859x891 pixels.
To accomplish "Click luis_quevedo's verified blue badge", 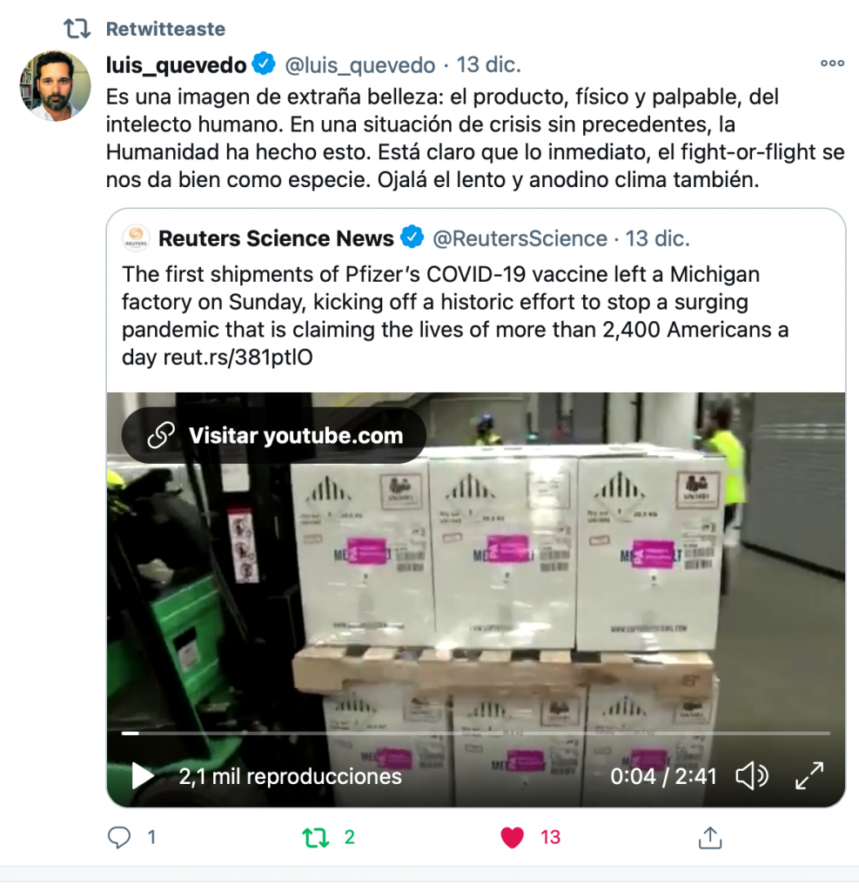I will coord(264,64).
